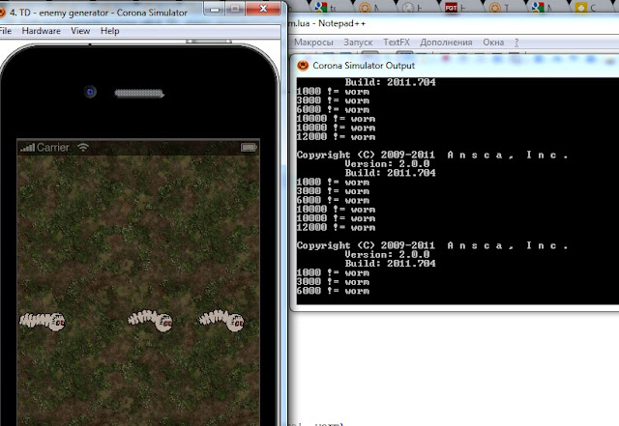The height and width of the screenshot is (426, 619).
Task: Click the front camera lens on simulated phone
Action: tap(90, 92)
